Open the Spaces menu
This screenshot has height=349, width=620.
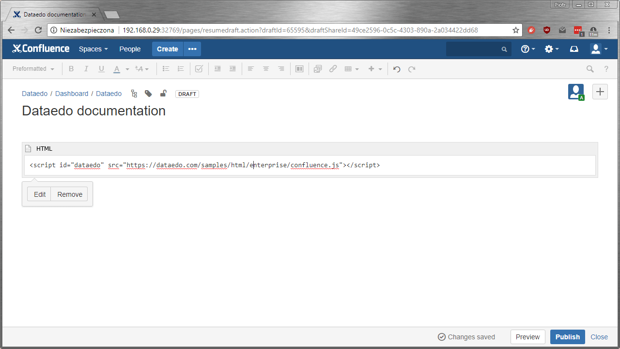93,49
